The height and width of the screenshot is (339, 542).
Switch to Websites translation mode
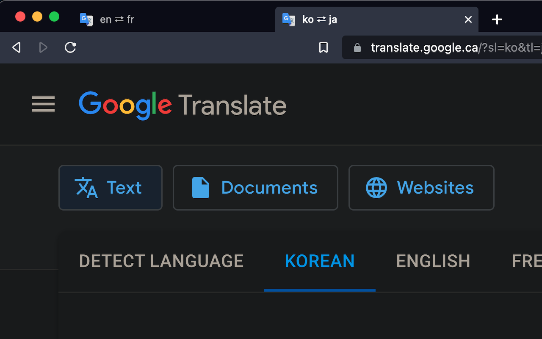coord(421,188)
